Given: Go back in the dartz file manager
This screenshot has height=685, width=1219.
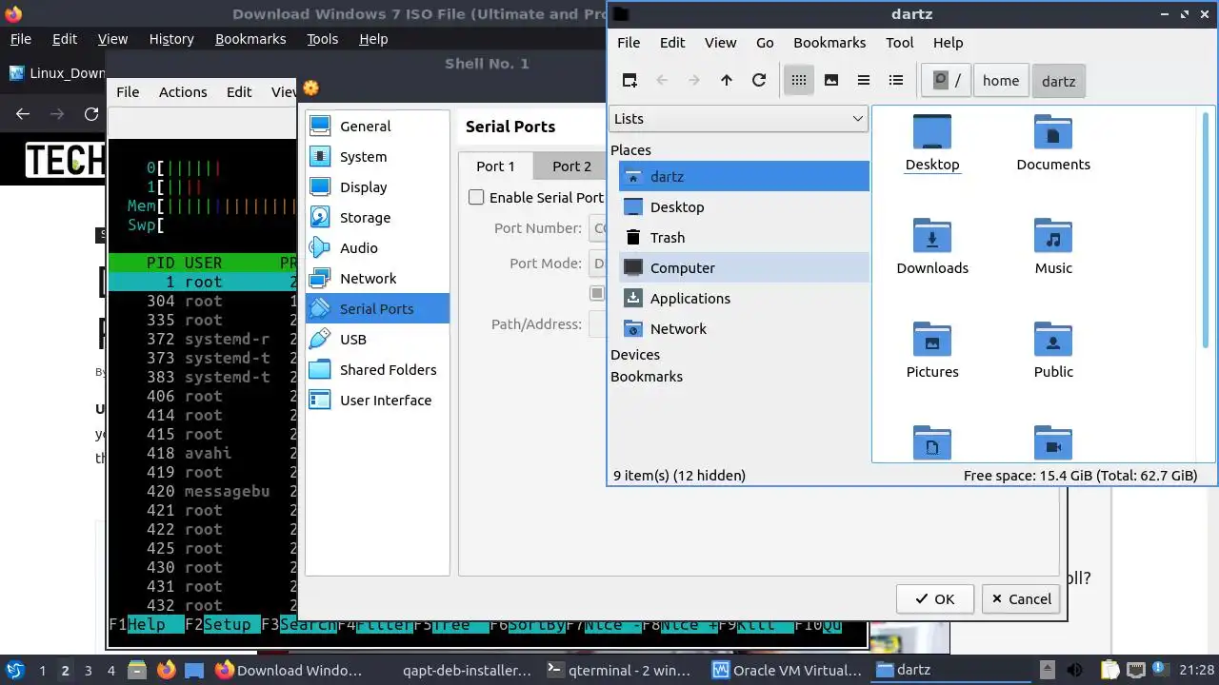Looking at the screenshot, I should (x=662, y=81).
